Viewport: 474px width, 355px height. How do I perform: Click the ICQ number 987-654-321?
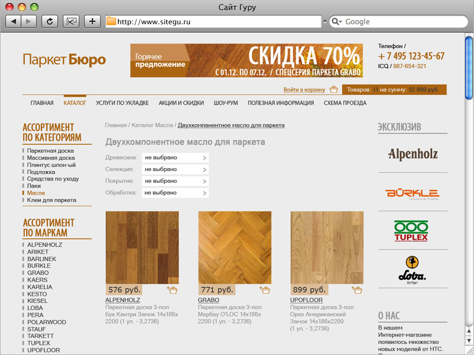(409, 66)
